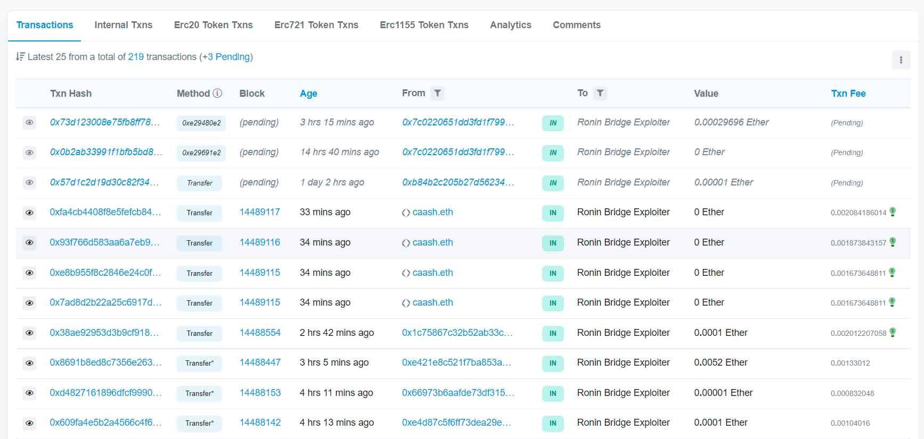Click the sort icon beside Latest 25
924x439 pixels.
click(x=20, y=57)
